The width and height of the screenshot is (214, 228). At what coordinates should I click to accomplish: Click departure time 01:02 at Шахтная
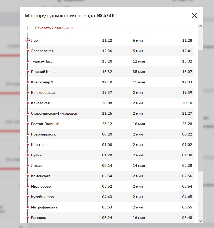[187, 145]
